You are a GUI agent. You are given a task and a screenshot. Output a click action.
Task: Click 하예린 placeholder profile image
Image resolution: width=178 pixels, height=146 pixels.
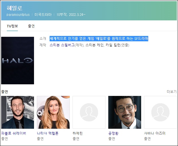[x=89, y=112]
